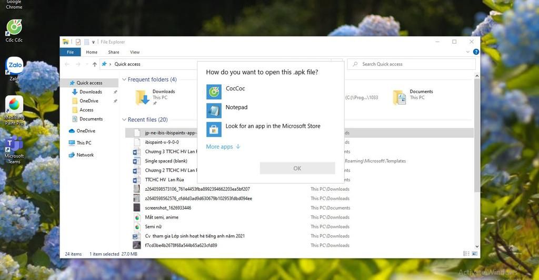The image size is (539, 280).
Task: Click the New folder quick access toolbar icon
Action: 87,42
